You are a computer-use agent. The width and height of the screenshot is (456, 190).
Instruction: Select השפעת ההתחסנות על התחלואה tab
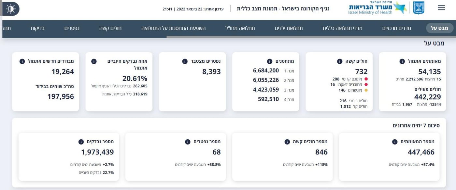click(x=173, y=28)
